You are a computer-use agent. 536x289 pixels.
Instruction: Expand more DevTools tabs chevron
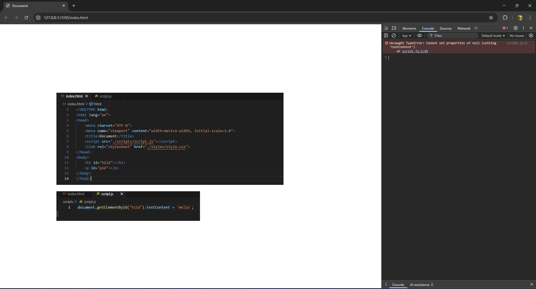coord(476,28)
